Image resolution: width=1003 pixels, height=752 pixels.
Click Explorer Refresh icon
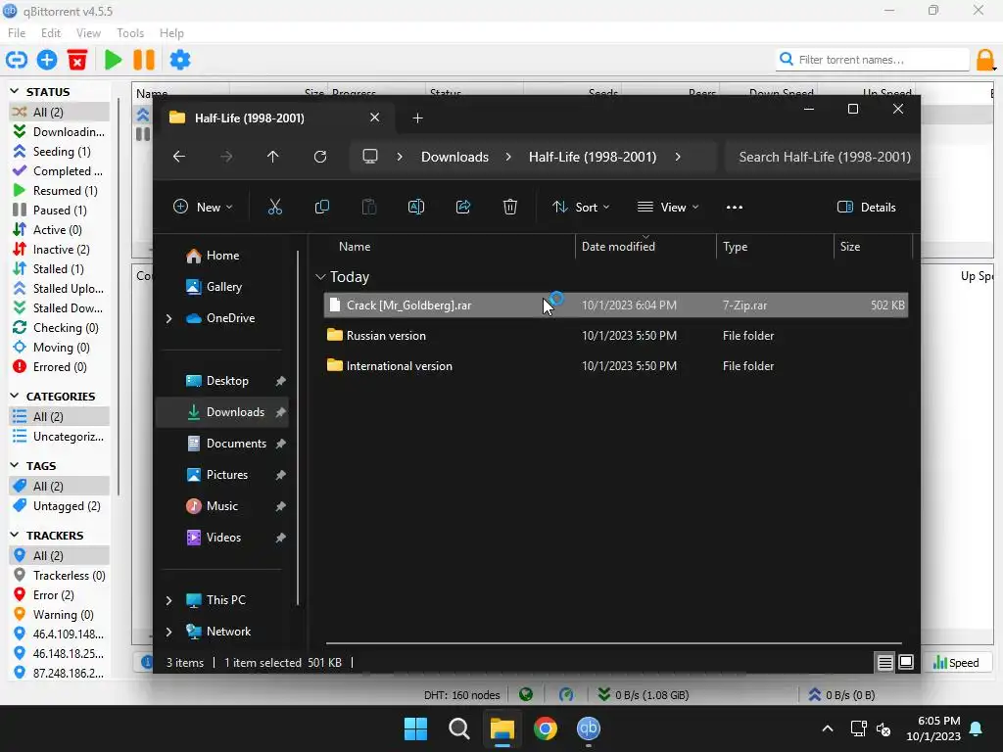click(x=320, y=157)
